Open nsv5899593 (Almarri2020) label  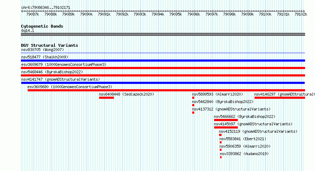(x=217, y=94)
